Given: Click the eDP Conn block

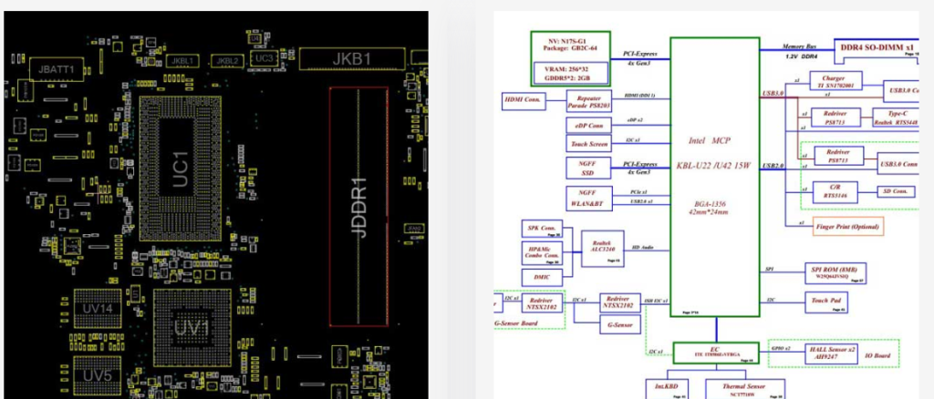Looking at the screenshot, I should [x=588, y=126].
